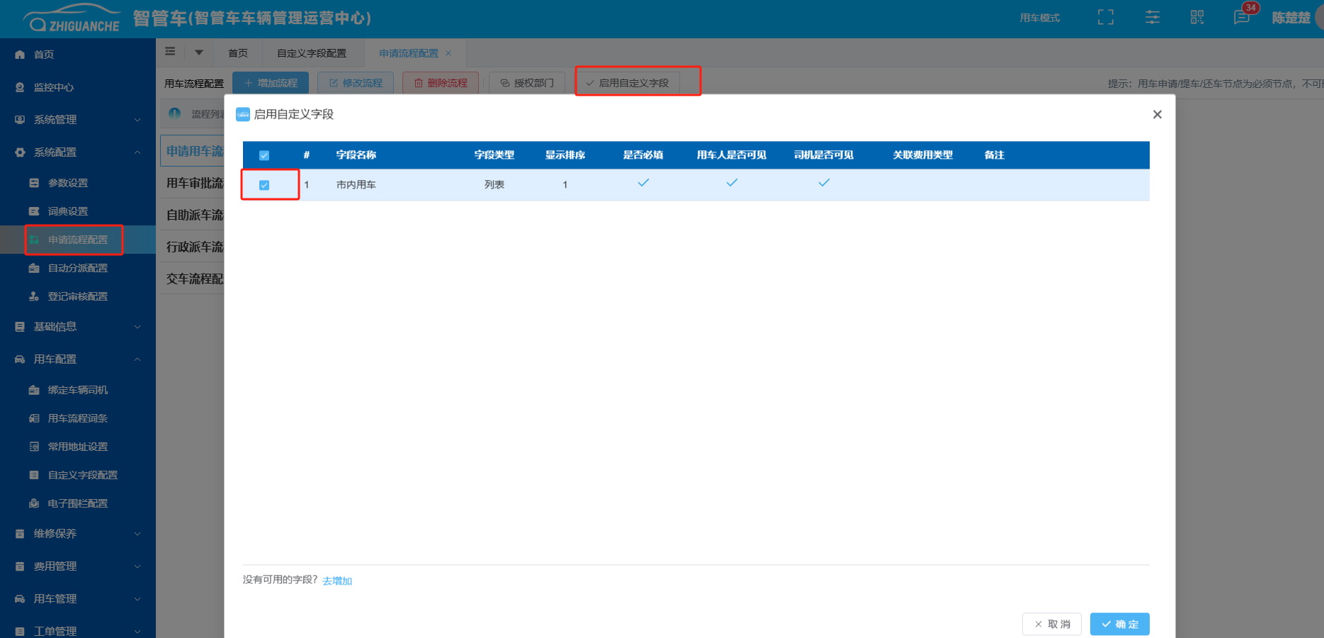Click the 监控中心 sidebar icon
Viewport: 1324px width, 638px height.
click(20, 87)
